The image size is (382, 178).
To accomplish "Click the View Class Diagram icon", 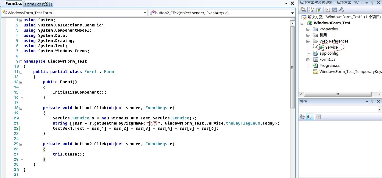I will click(x=342, y=10).
